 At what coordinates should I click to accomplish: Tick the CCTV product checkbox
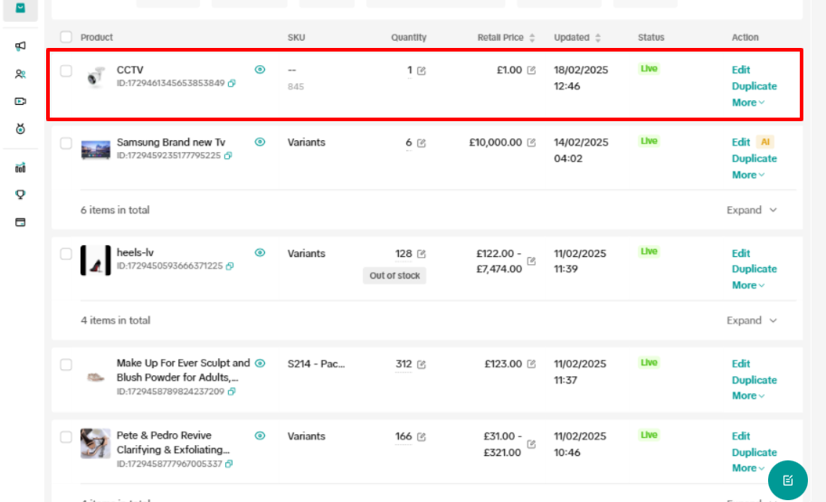coord(66,71)
